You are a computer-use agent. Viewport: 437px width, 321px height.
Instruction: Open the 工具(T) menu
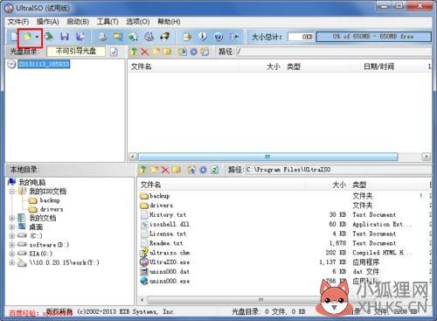click(x=108, y=22)
